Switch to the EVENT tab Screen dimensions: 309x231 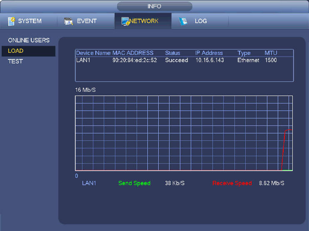(87, 21)
